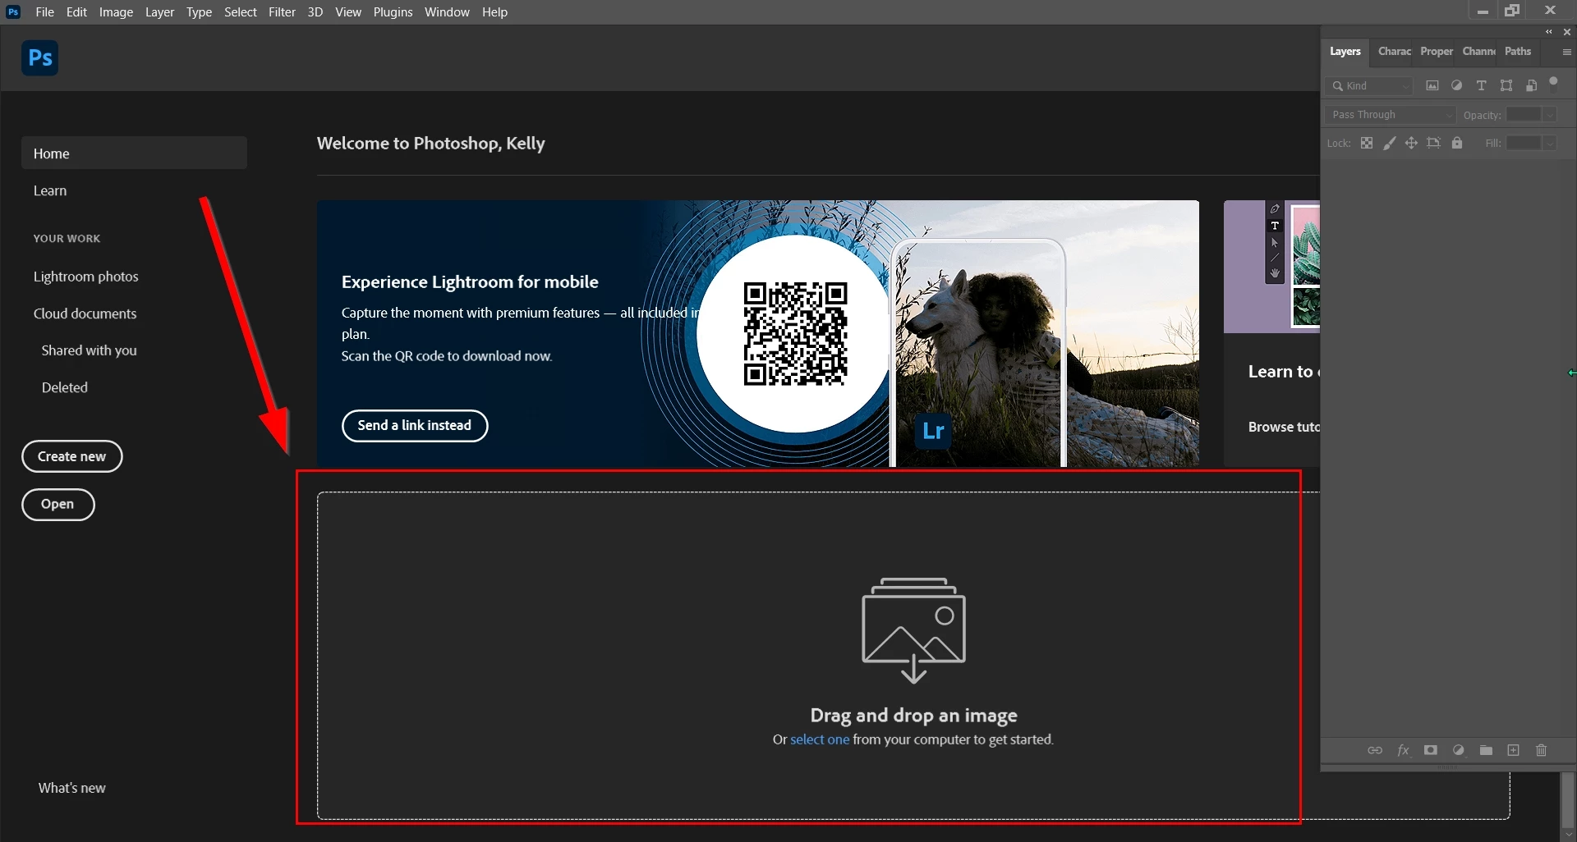Expand the Fill slider dropdown arrow
The height and width of the screenshot is (842, 1577).
tap(1550, 143)
